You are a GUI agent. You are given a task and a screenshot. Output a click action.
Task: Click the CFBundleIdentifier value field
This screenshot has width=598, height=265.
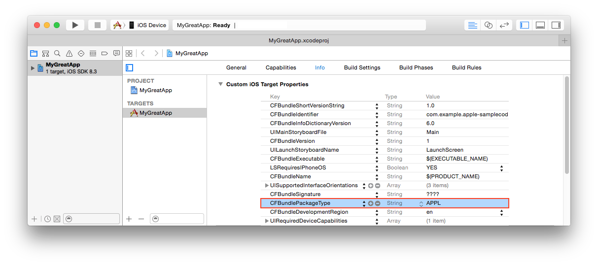tap(466, 115)
